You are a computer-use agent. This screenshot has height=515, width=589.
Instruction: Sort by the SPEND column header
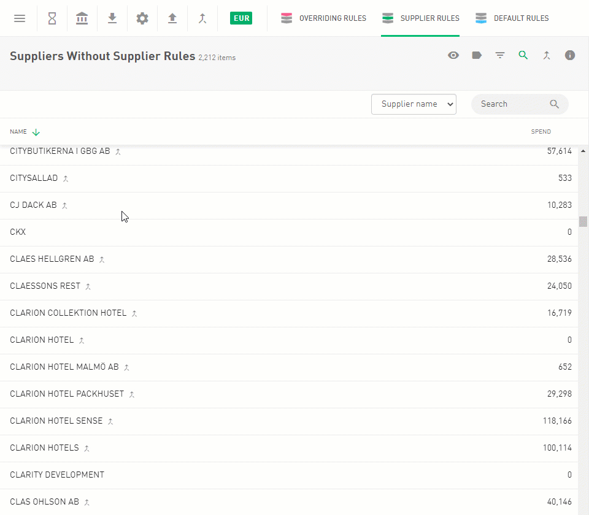pos(541,132)
